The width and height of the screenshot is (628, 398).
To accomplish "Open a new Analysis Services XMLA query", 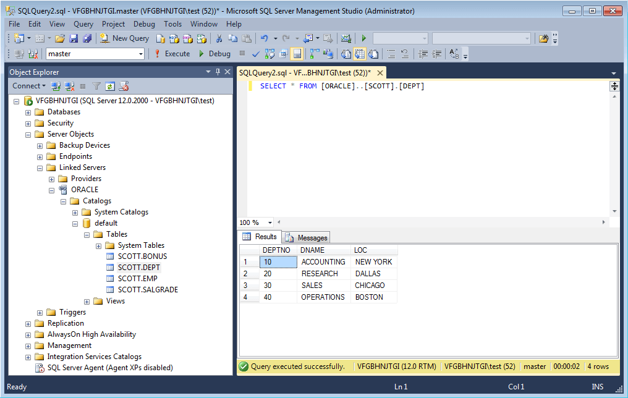I will coord(202,38).
